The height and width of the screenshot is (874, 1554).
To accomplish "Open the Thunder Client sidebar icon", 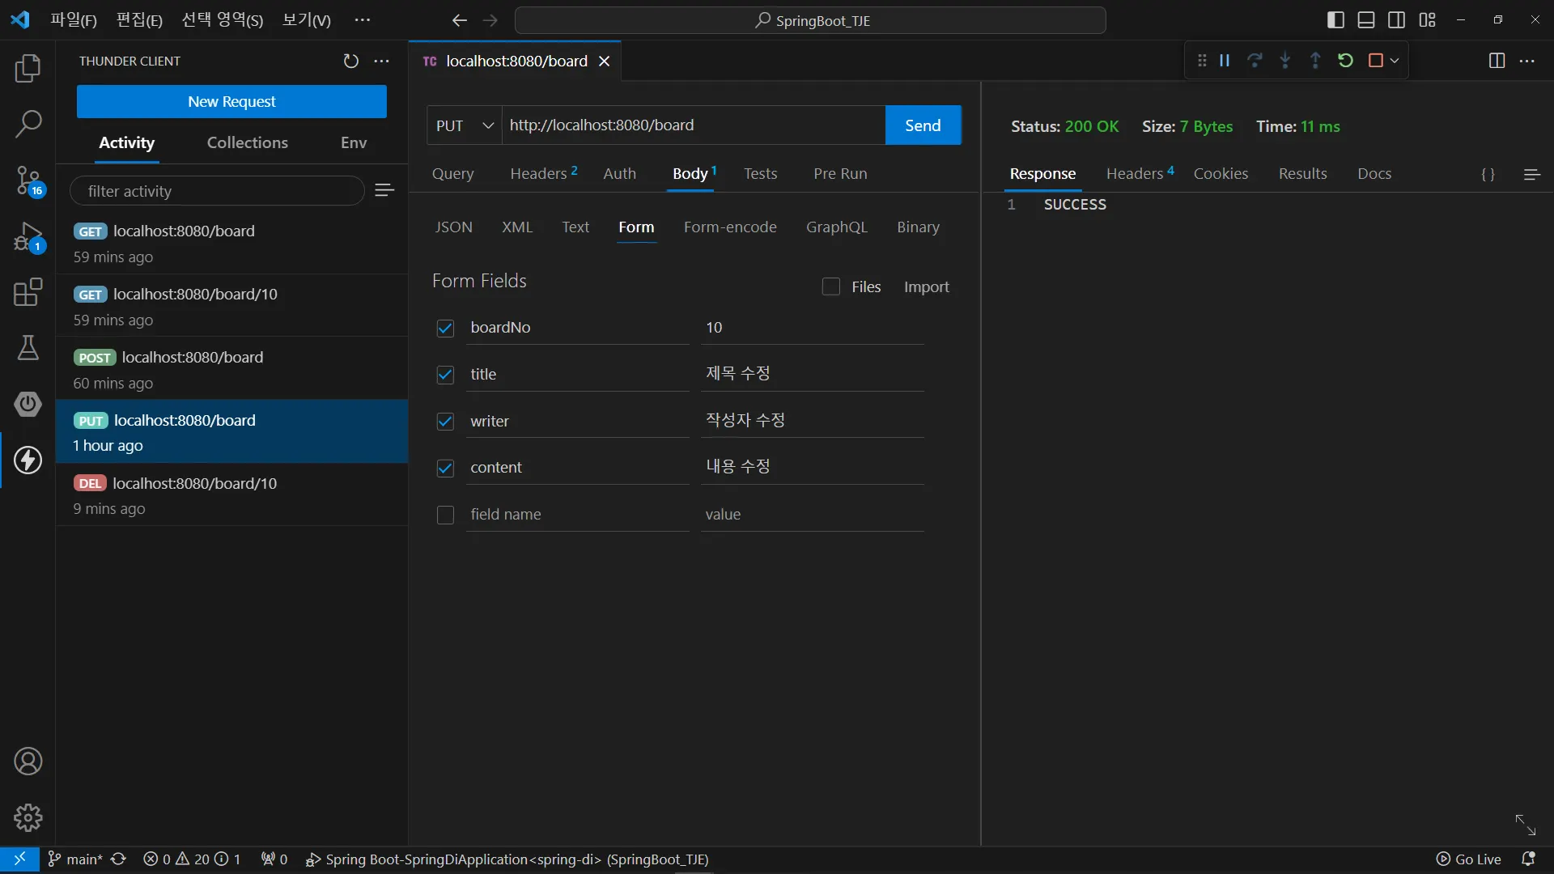I will pyautogui.click(x=28, y=460).
